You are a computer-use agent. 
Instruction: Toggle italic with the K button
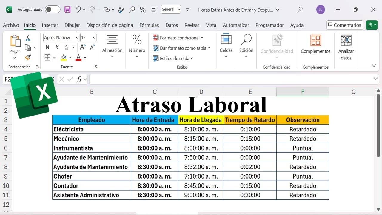[57, 47]
